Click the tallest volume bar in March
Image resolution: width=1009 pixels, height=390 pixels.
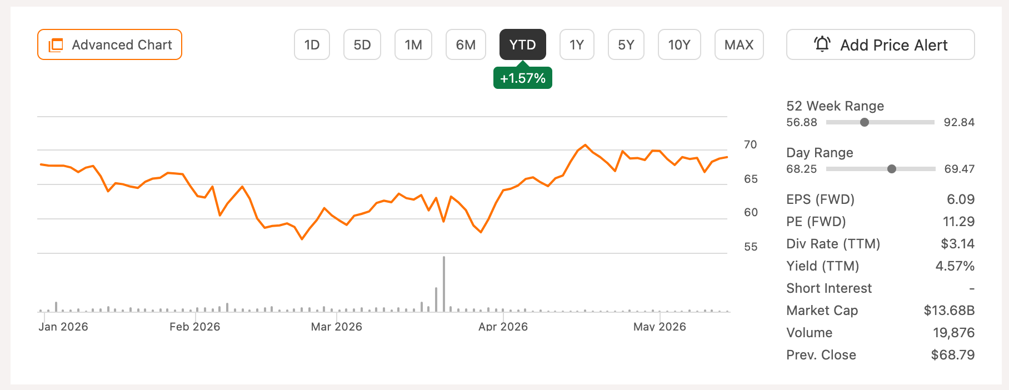(x=444, y=284)
